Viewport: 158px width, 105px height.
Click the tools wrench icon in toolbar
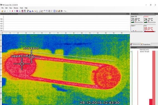coord(62,11)
